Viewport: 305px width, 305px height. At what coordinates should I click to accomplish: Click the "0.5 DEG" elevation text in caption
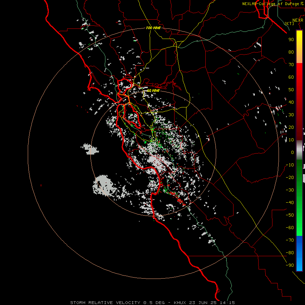[154, 303]
